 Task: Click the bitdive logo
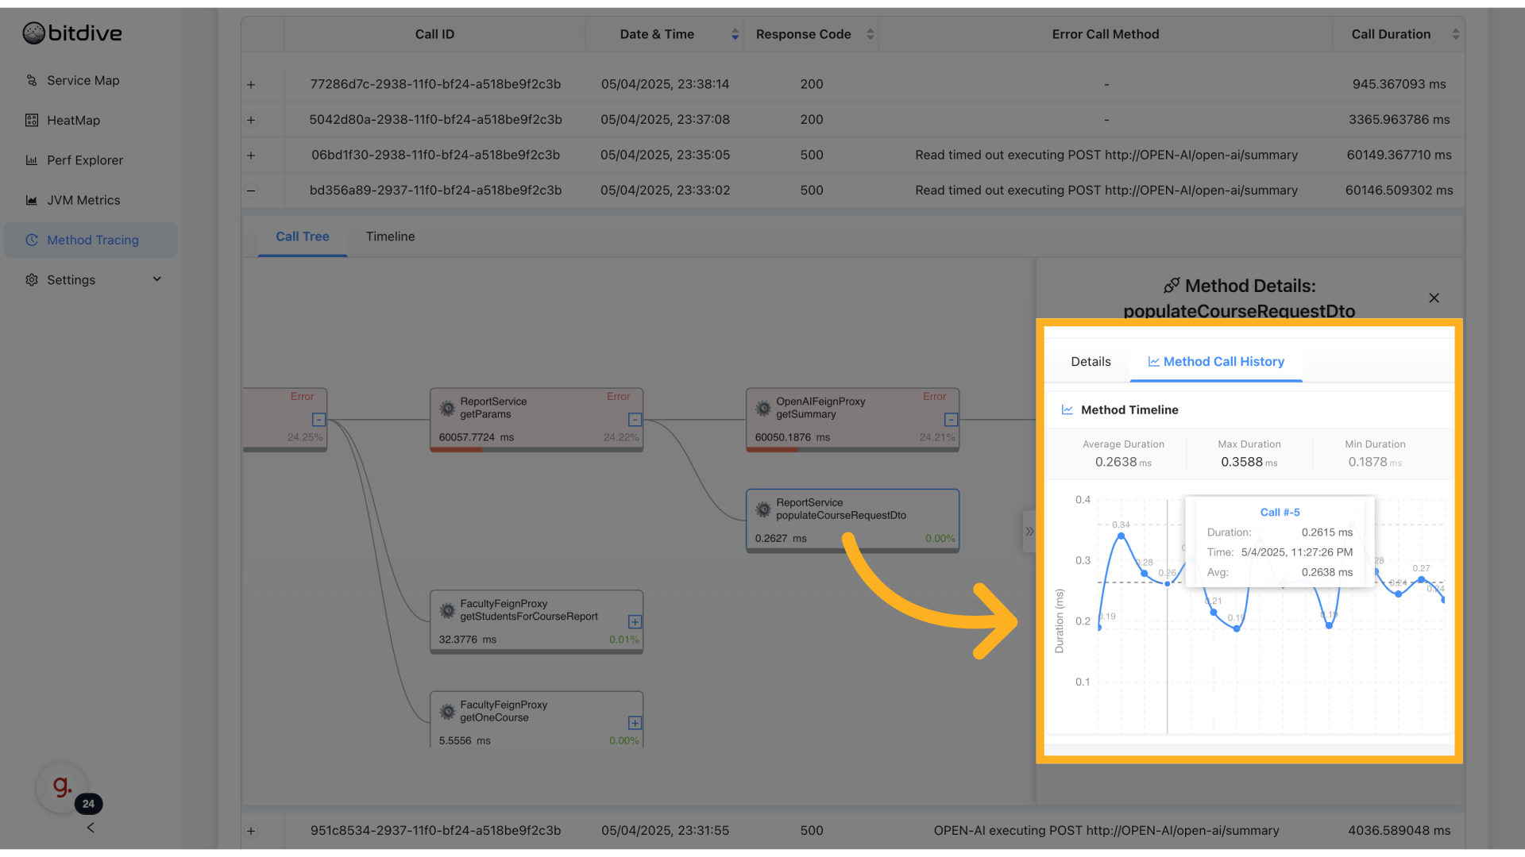click(72, 33)
